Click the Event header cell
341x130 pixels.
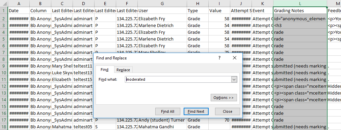coord(262,11)
